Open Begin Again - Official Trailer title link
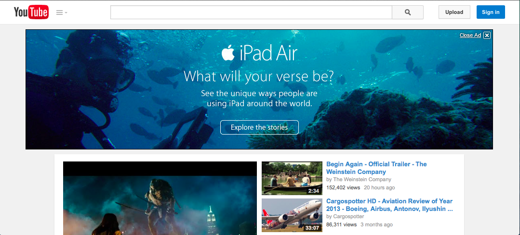 [x=376, y=168]
